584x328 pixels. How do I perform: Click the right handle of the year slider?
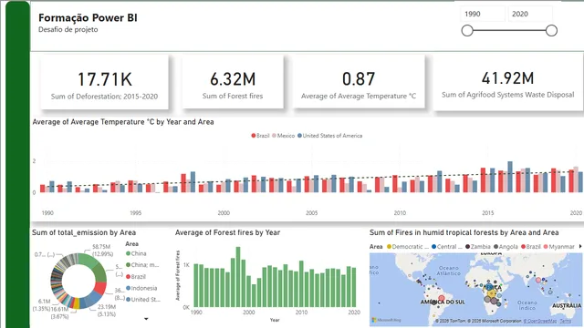(x=551, y=30)
